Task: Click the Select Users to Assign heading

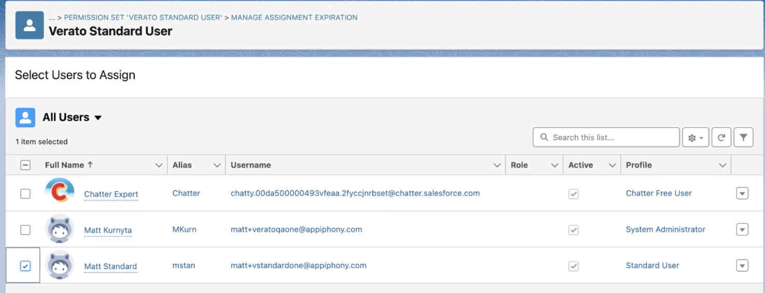Action: 75,75
